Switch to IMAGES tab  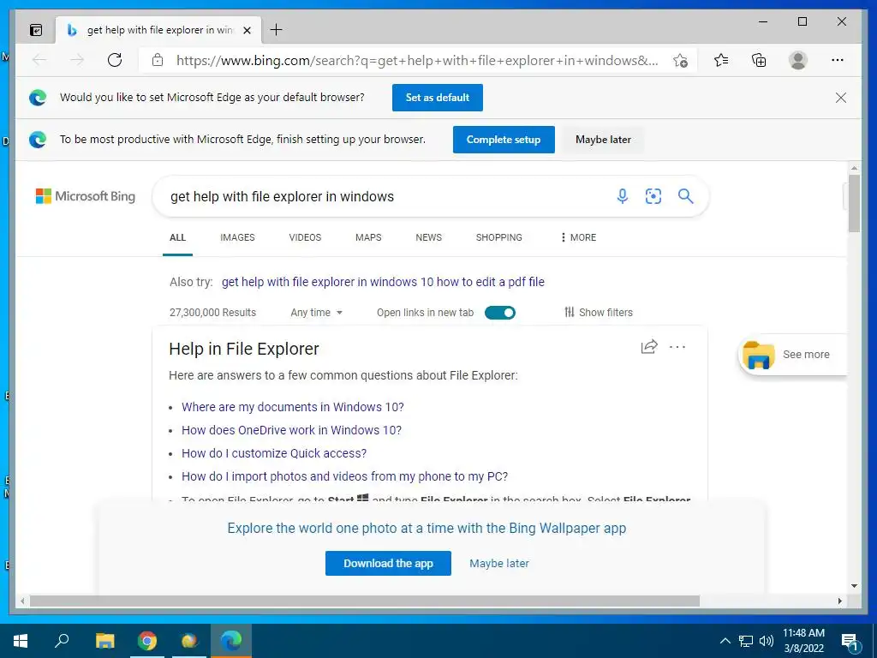click(x=237, y=237)
